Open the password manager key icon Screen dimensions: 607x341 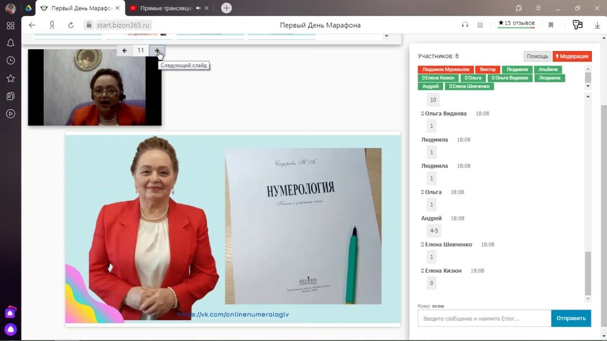(x=577, y=25)
